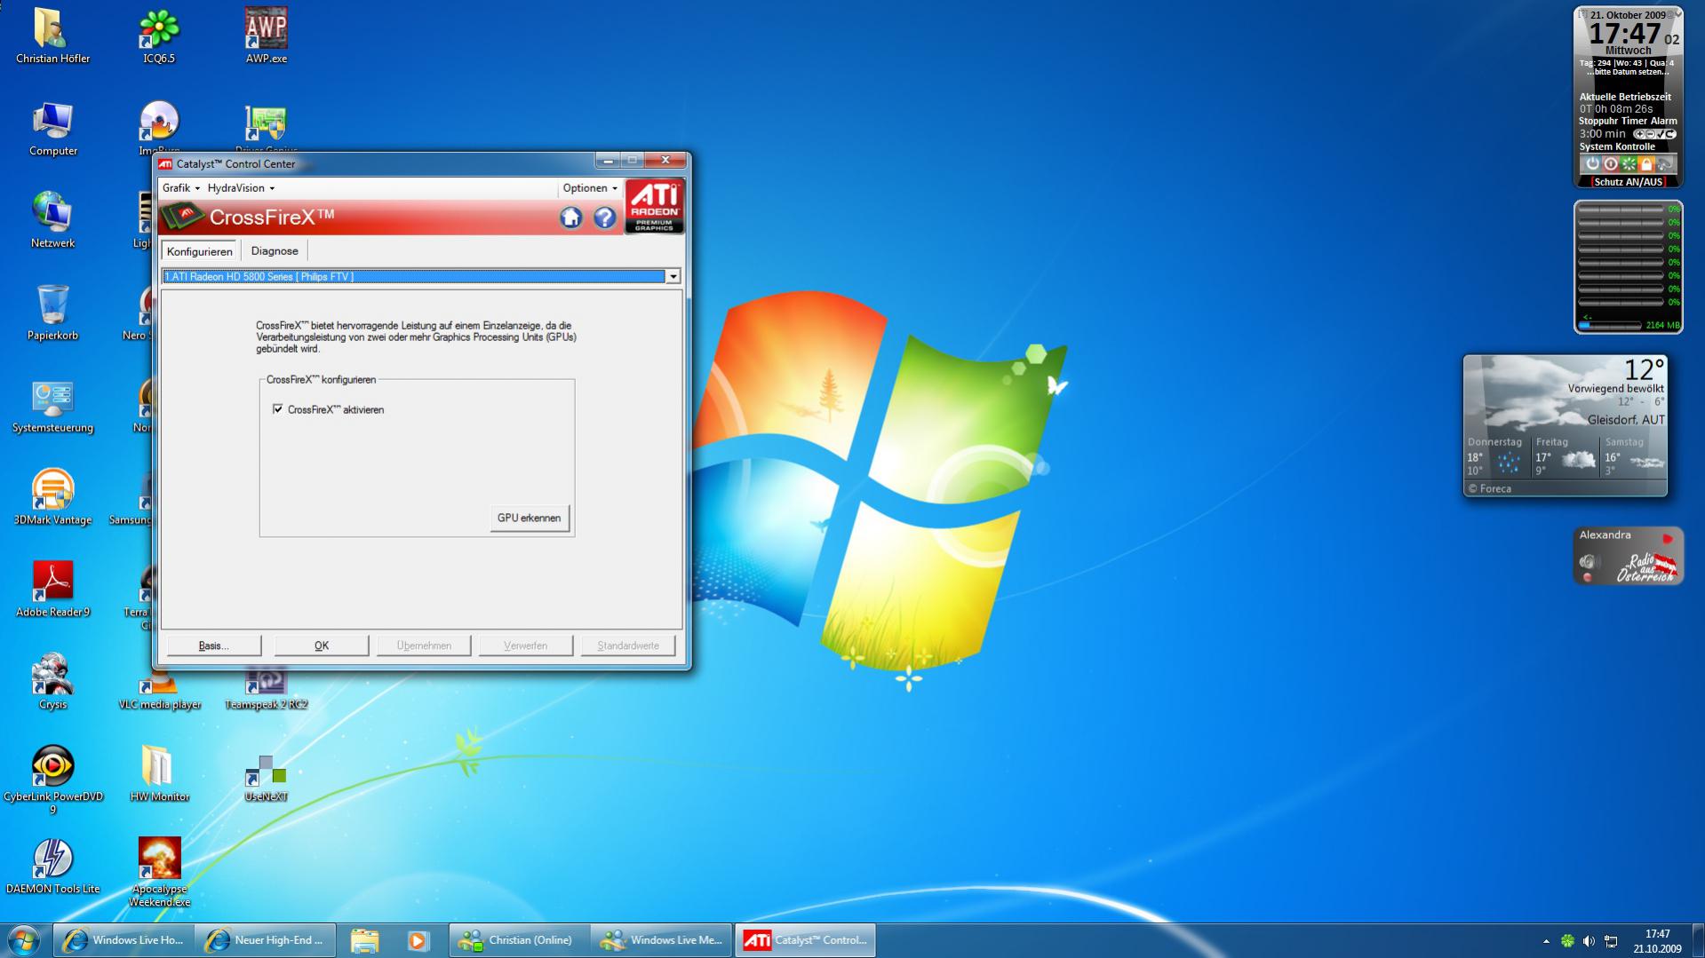
Task: Switch to Windows Live Ho... taskbar window
Action: point(124,940)
